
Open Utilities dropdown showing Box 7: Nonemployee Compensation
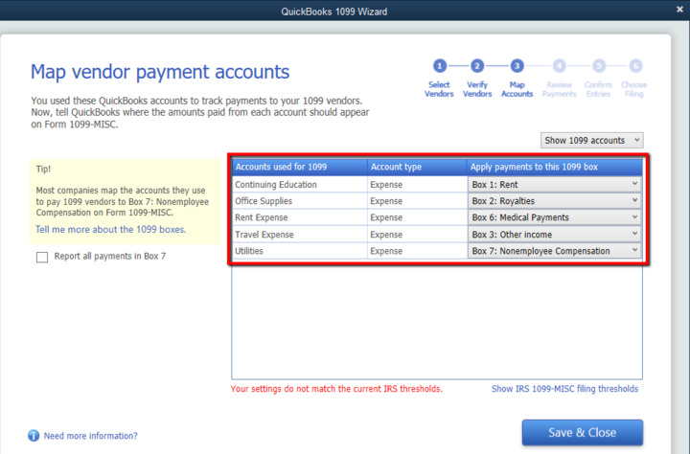[x=555, y=251]
